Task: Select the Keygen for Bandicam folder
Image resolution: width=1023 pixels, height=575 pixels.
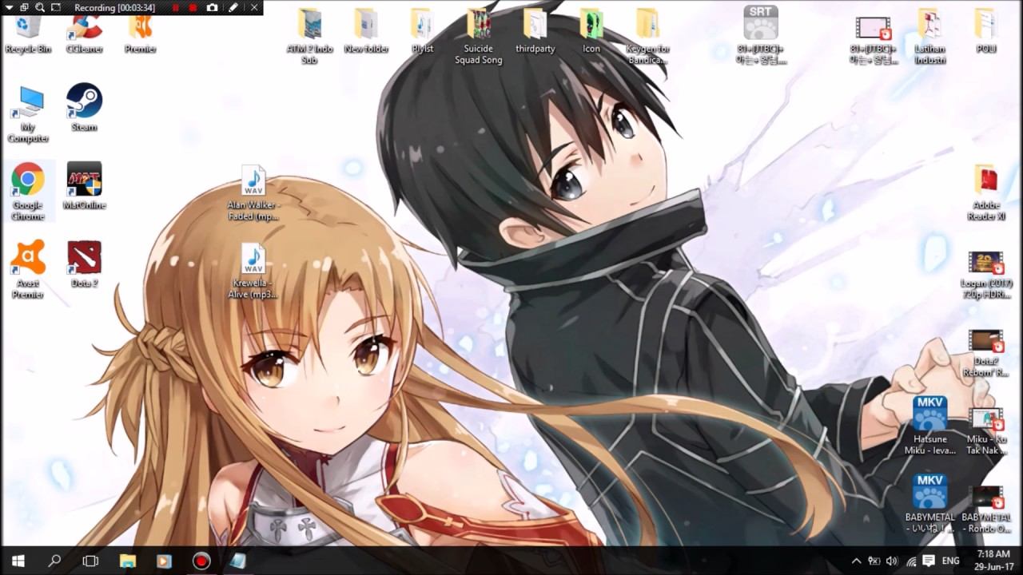Action: (647, 37)
